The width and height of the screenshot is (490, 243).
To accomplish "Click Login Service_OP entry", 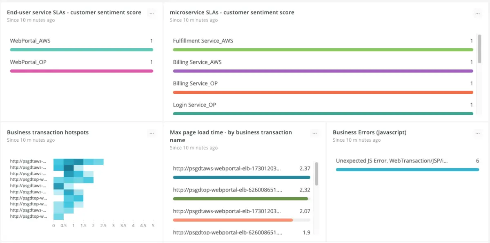I will point(323,108).
